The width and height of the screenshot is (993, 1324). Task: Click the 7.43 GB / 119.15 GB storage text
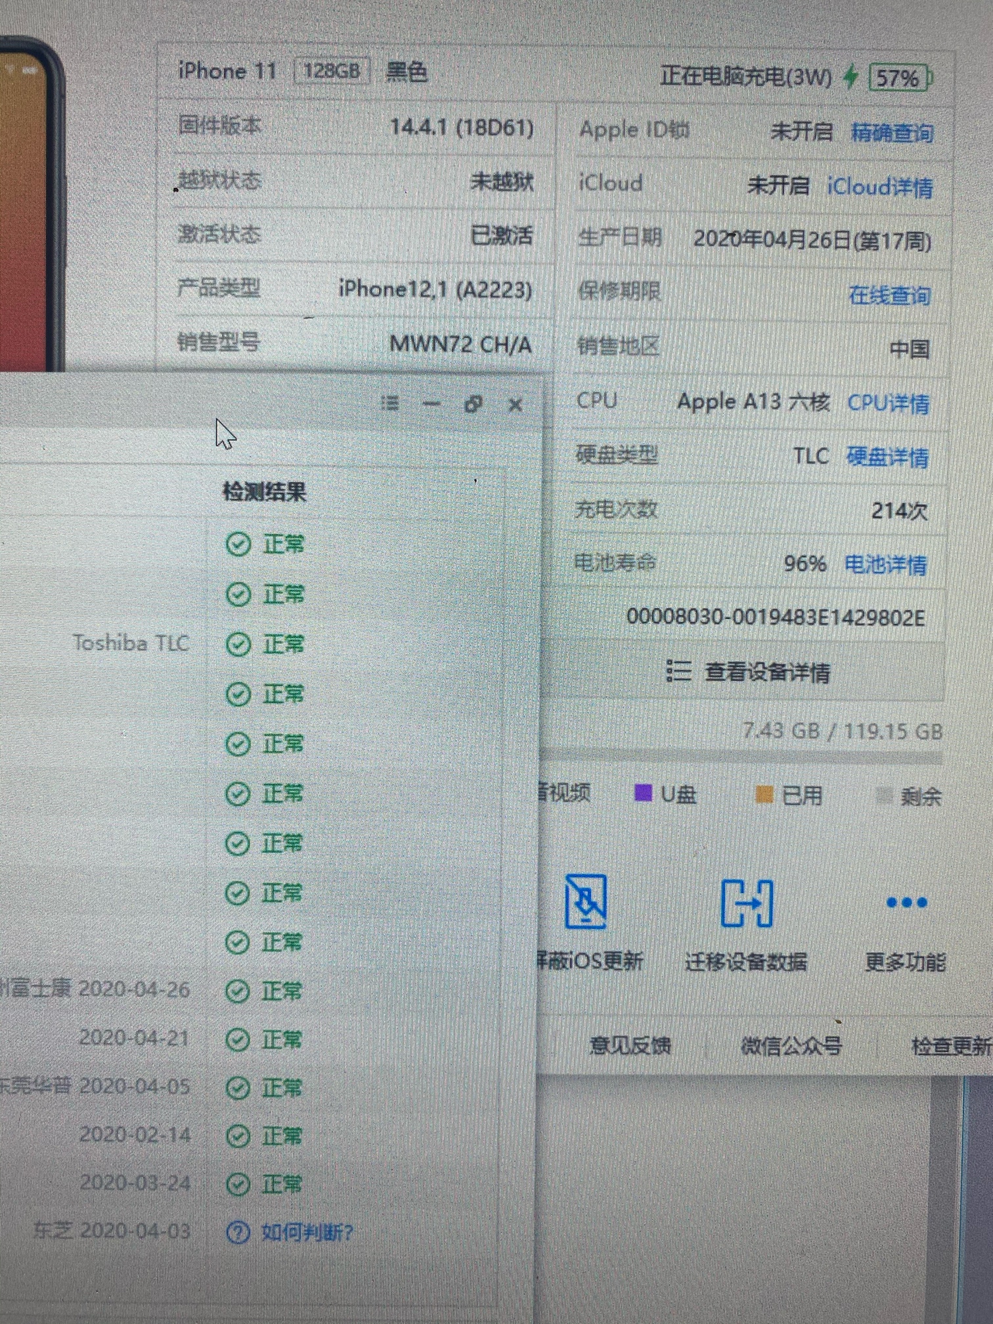(843, 731)
